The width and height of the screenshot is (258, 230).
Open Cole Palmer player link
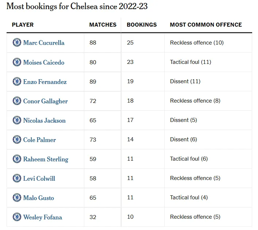pos(39,140)
